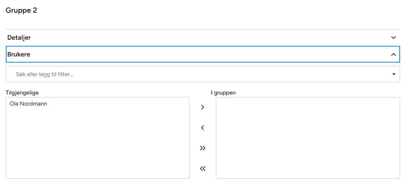Remove selected user from the group
The width and height of the screenshot is (412, 187).
point(202,128)
